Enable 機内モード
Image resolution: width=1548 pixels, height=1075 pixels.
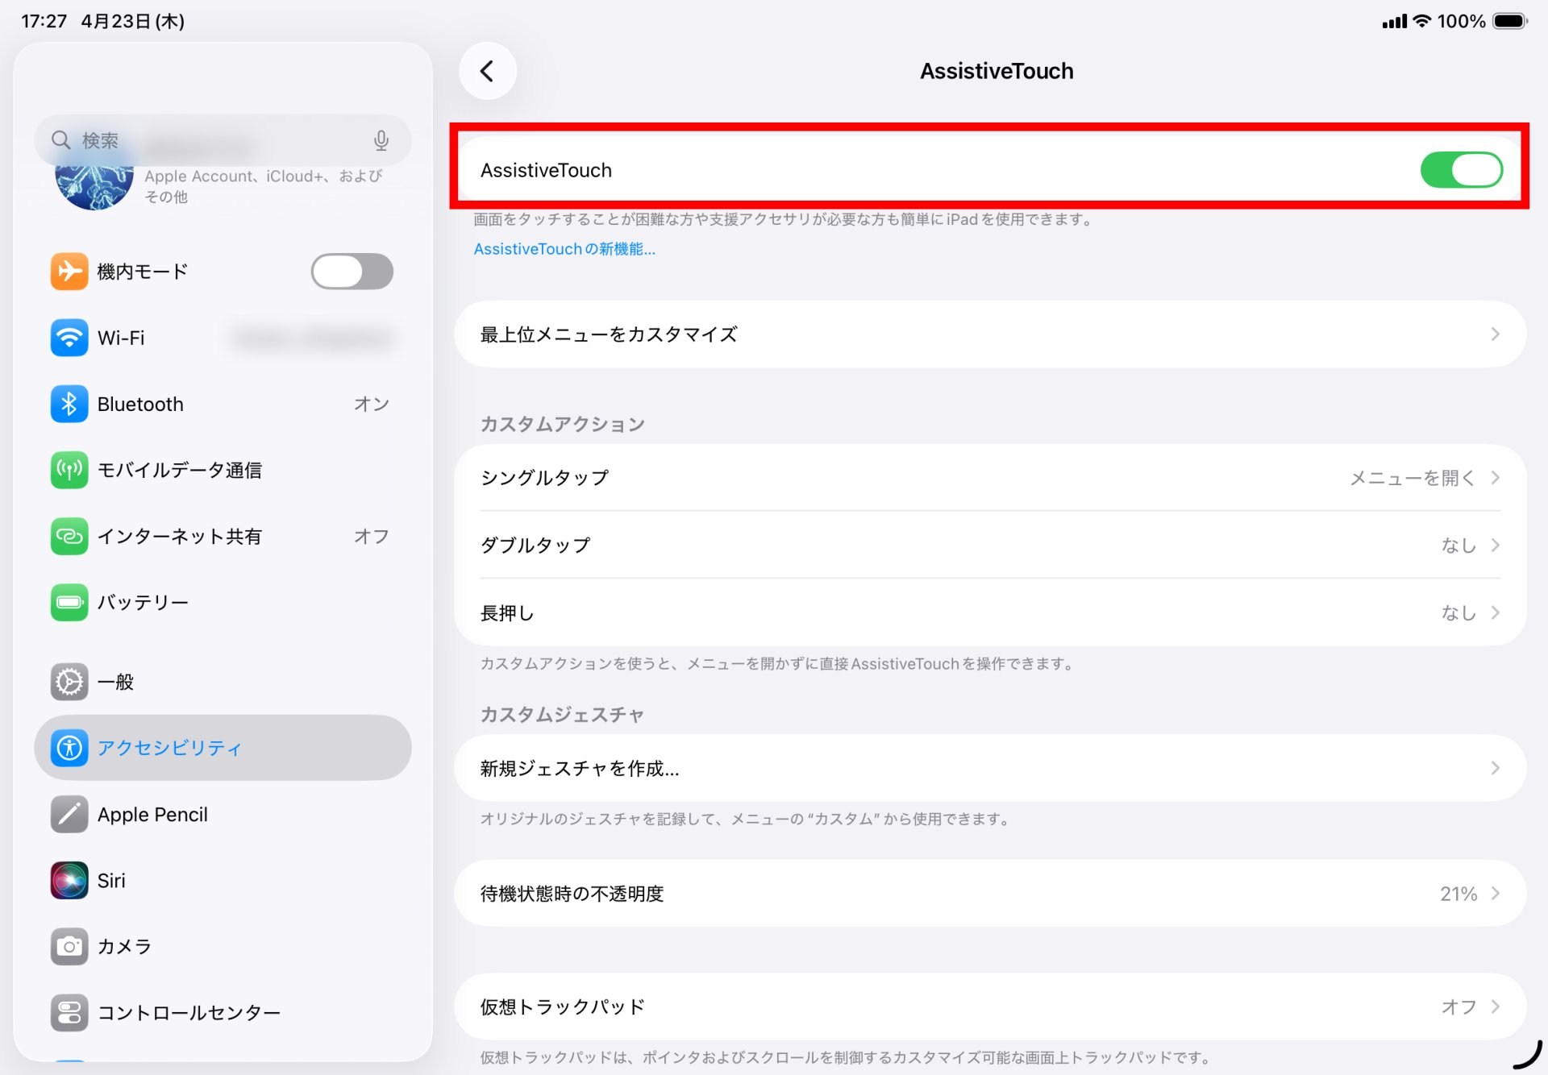pos(352,272)
